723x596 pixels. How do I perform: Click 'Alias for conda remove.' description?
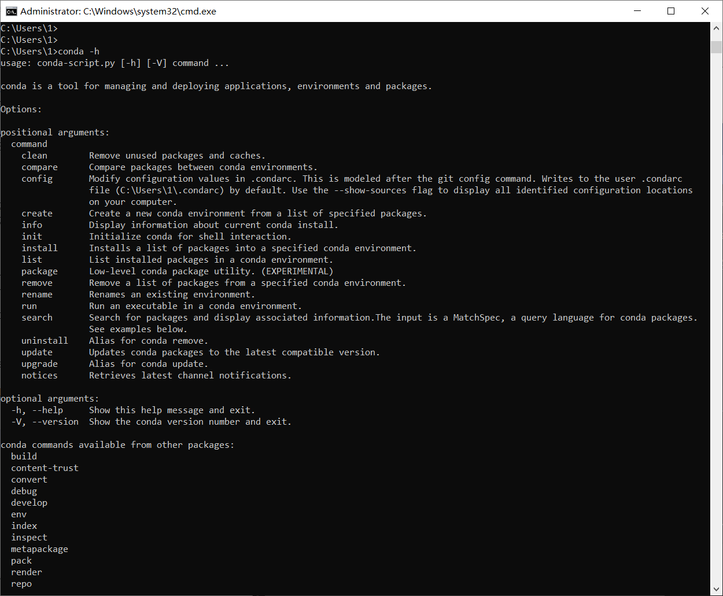149,341
